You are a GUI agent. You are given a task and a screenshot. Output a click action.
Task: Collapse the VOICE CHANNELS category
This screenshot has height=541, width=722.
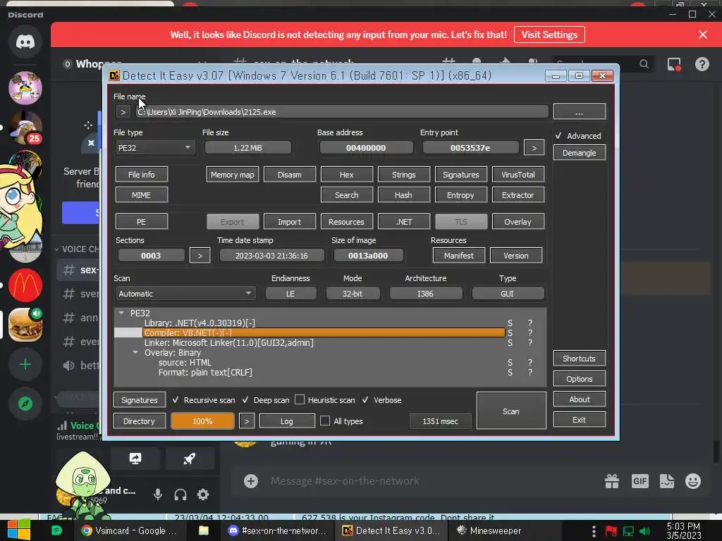pyautogui.click(x=76, y=249)
